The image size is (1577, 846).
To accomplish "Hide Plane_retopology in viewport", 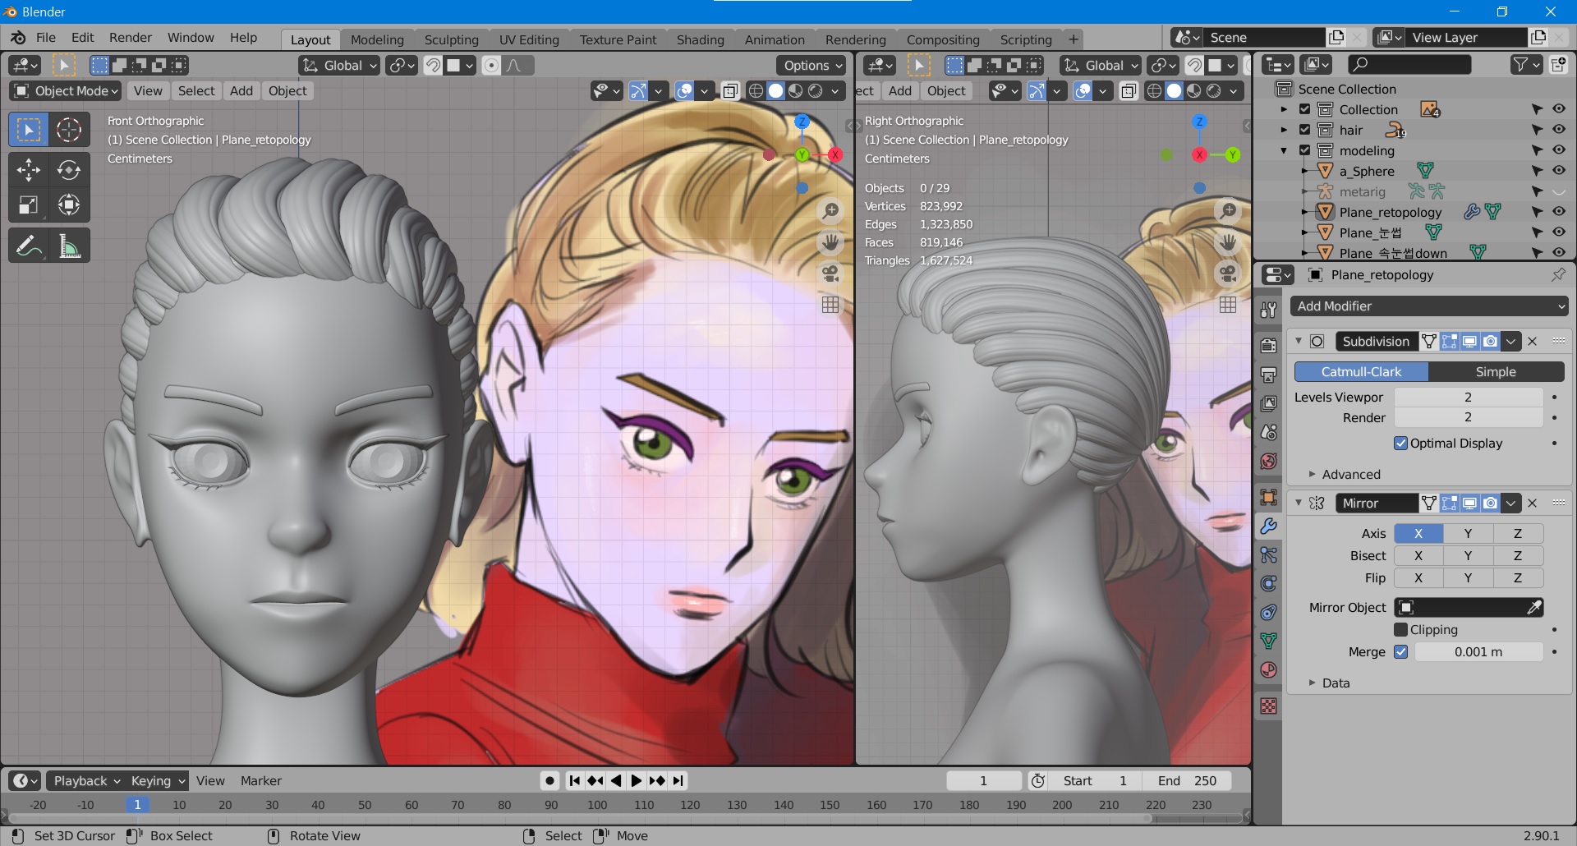I will [x=1558, y=212].
